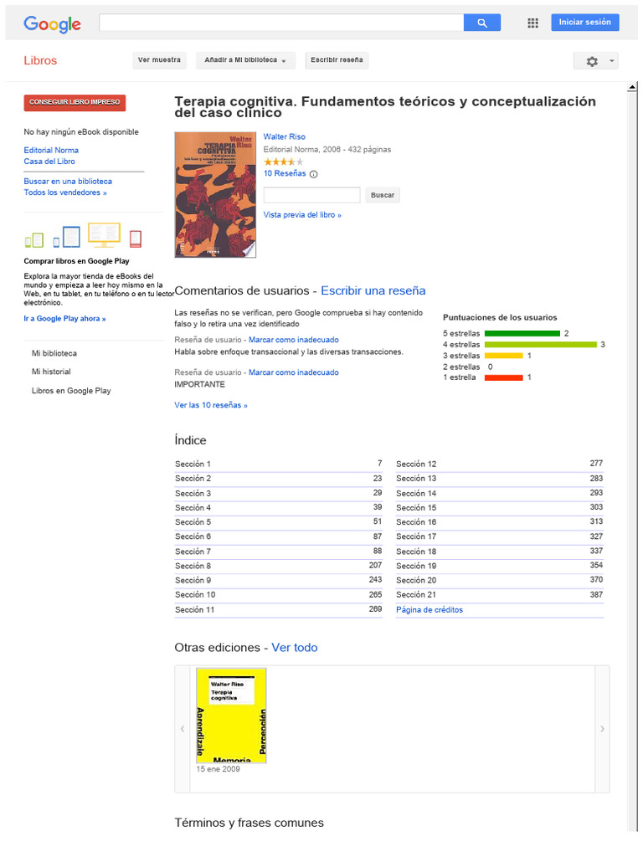Click the scrollbar up arrow
The height and width of the screenshot is (857, 643).
(632, 87)
